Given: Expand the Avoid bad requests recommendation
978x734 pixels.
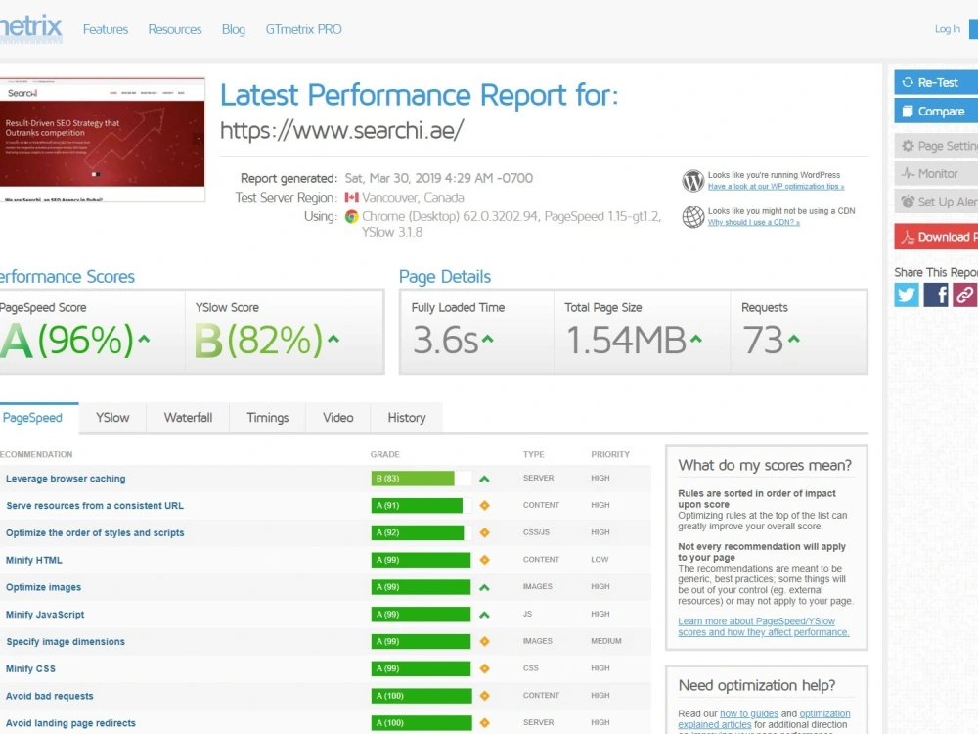Looking at the screenshot, I should click(49, 696).
